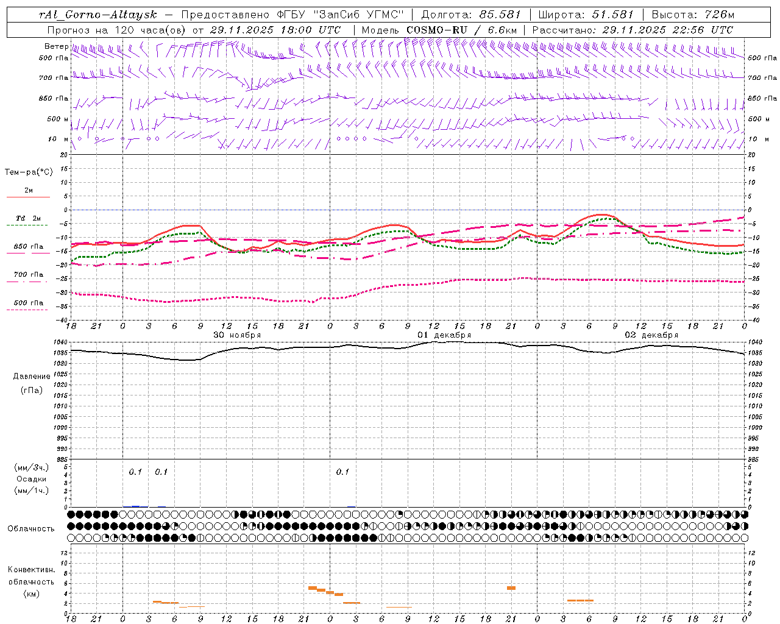Image resolution: width=780 pixels, height=624 pixels.
Task: Click the 02 декабря date label
Action: point(651,335)
